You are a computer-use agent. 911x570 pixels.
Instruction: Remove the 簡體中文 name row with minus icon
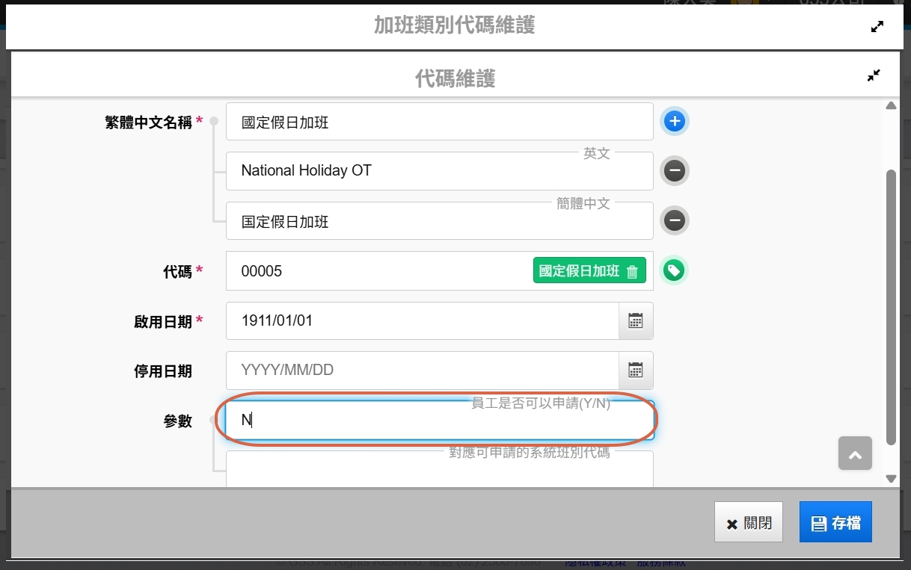click(x=674, y=221)
